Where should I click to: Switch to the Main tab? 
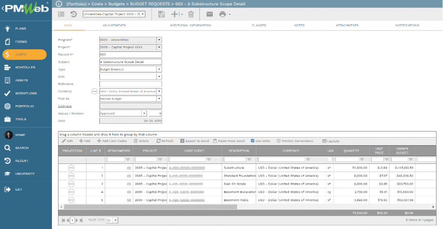pos(68,25)
